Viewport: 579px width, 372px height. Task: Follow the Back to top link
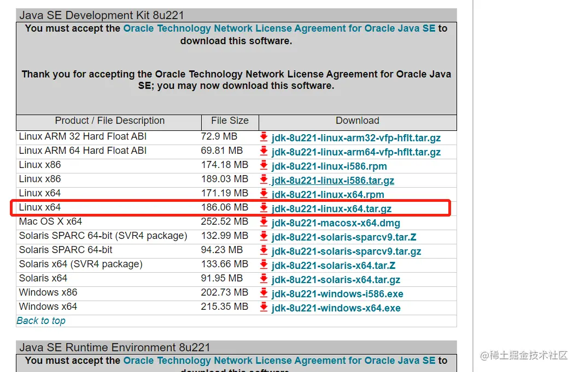click(x=41, y=321)
